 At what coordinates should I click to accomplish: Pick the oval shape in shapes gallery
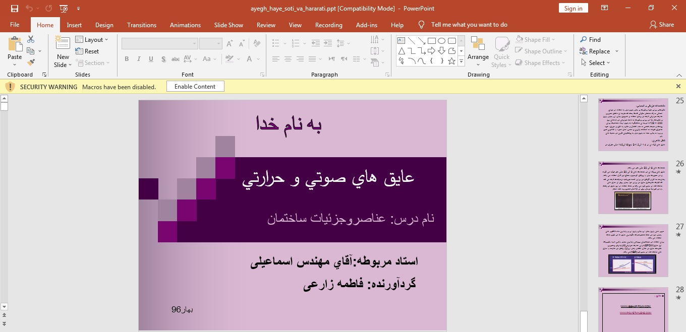pyautogui.click(x=441, y=41)
